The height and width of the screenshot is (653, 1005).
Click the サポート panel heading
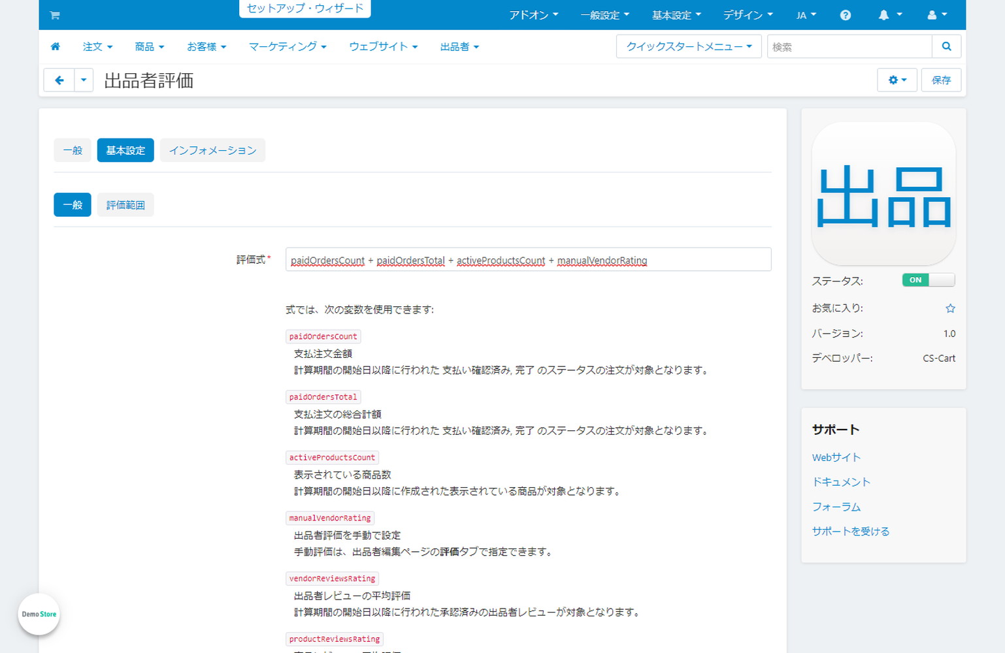835,430
